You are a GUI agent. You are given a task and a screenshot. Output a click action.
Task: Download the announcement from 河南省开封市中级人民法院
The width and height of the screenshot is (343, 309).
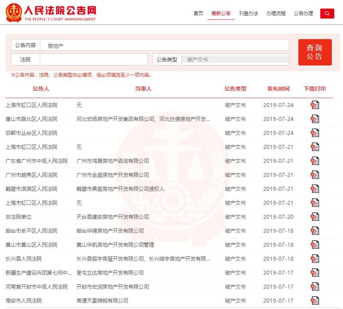(315, 287)
